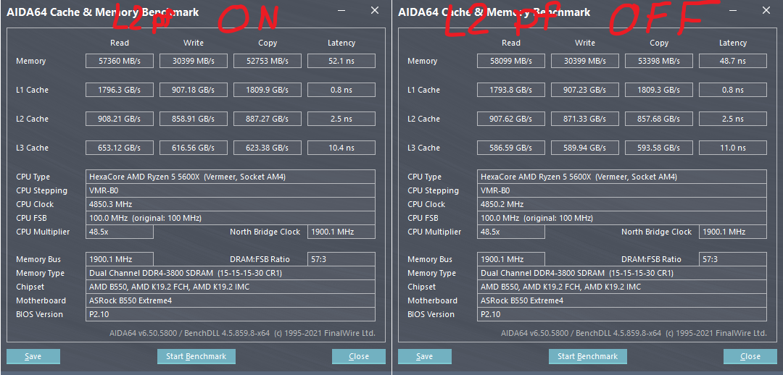The width and height of the screenshot is (783, 375).
Task: Select L2 Cache Copy 857.68 GB/s
Action: (x=658, y=119)
